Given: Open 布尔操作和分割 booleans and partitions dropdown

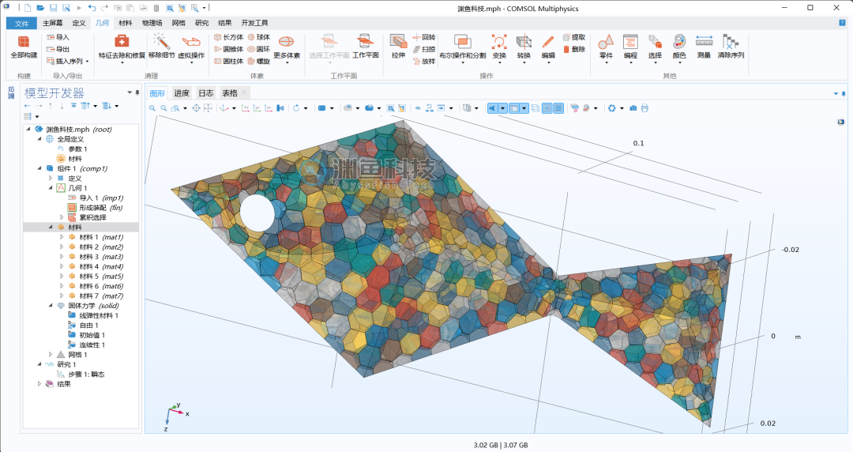Looking at the screenshot, I should coord(462,50).
